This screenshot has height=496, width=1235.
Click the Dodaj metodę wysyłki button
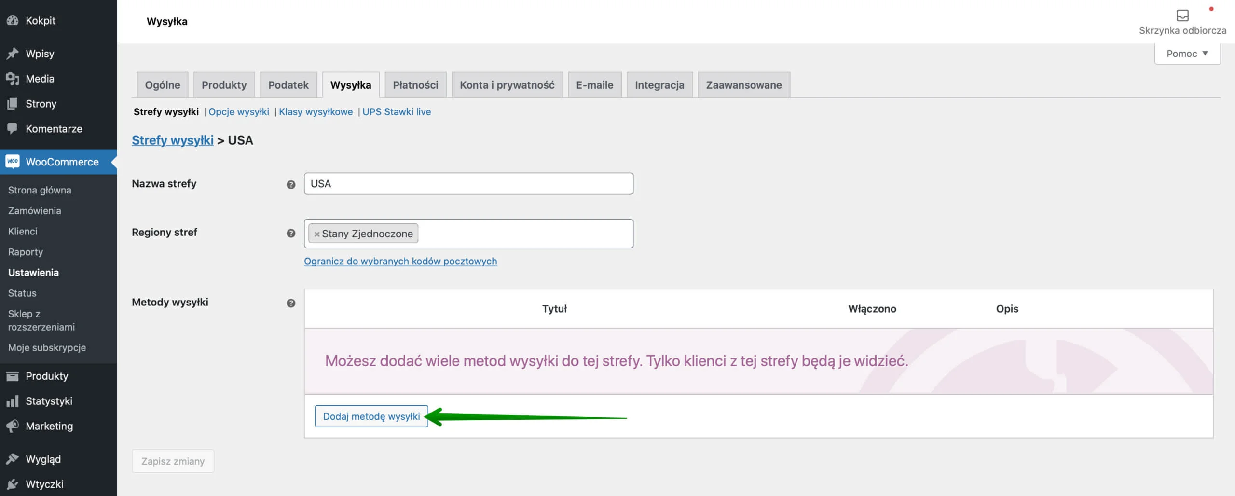point(371,416)
